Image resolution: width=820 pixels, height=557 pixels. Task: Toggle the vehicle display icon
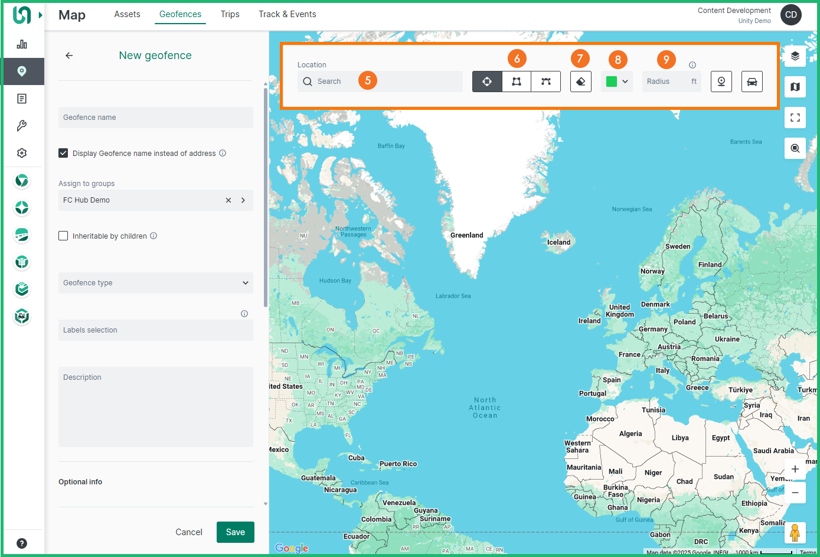[752, 81]
